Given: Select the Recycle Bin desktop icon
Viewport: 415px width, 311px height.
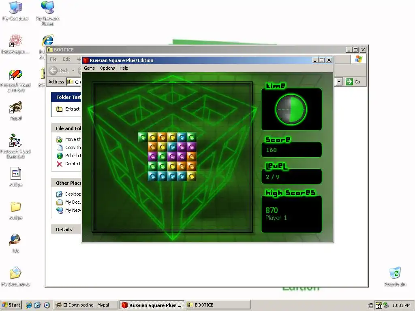Looking at the screenshot, I should 395,277.
